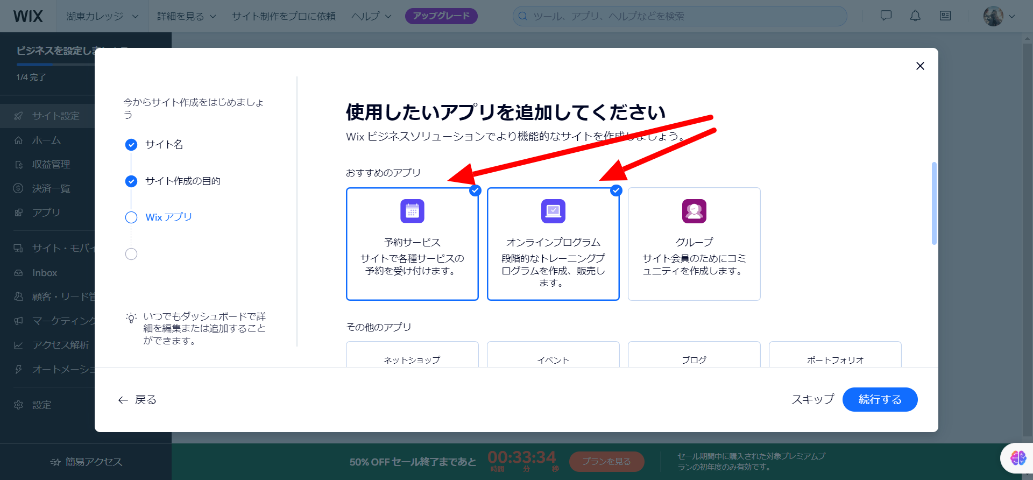Viewport: 1033px width, 480px height.
Task: Select the ポートフォリオ app card
Action: (835, 355)
